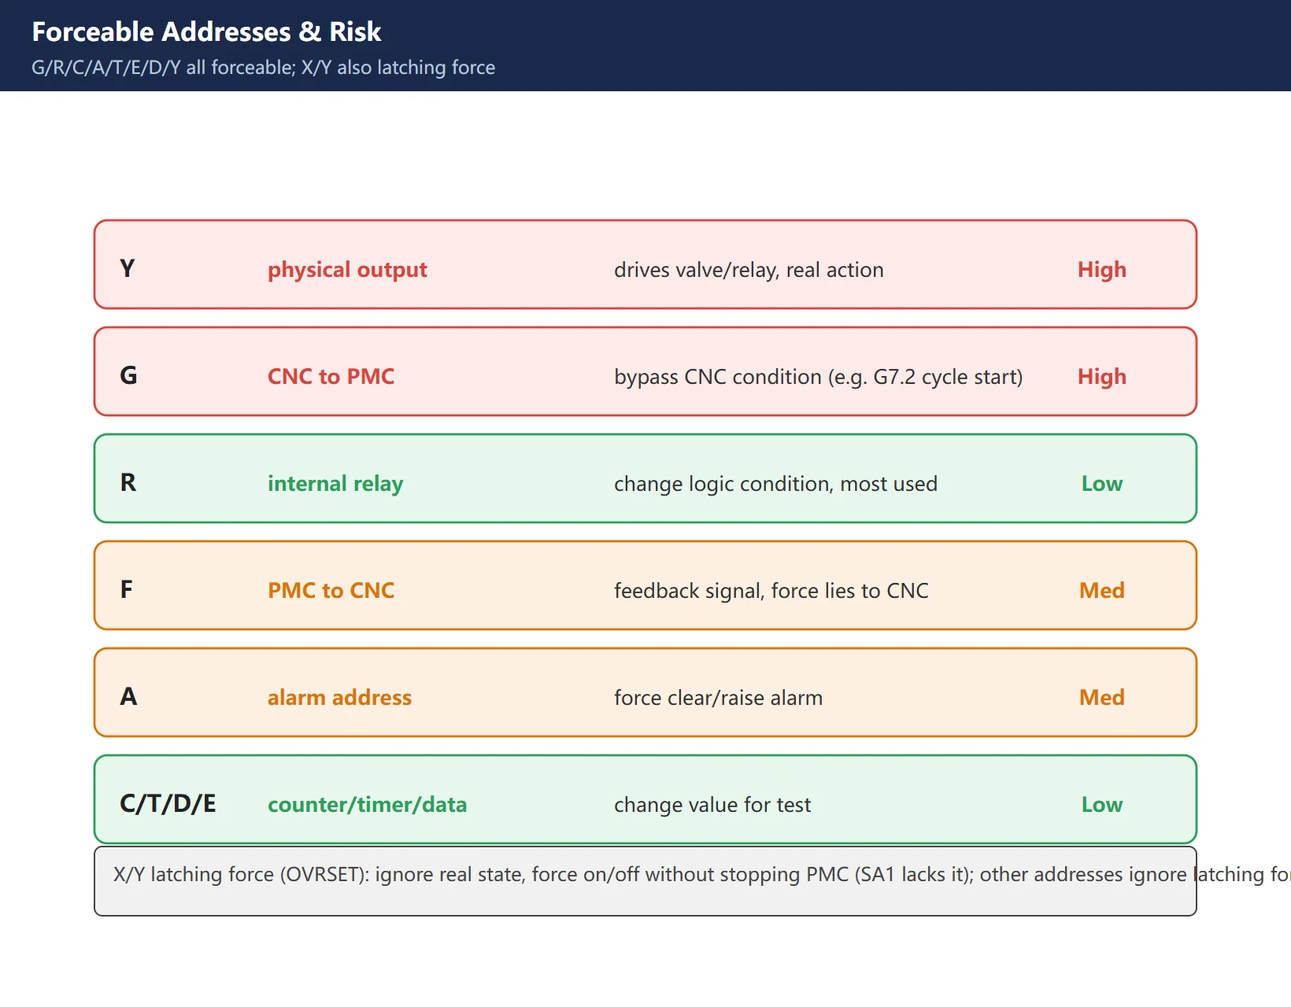The image size is (1291, 1007).
Task: Select the A address letter
Action: pyautogui.click(x=128, y=697)
